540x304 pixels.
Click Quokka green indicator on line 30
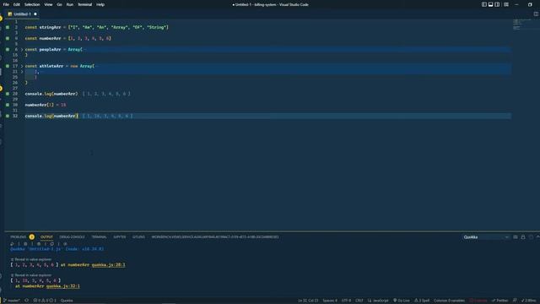pos(8,105)
